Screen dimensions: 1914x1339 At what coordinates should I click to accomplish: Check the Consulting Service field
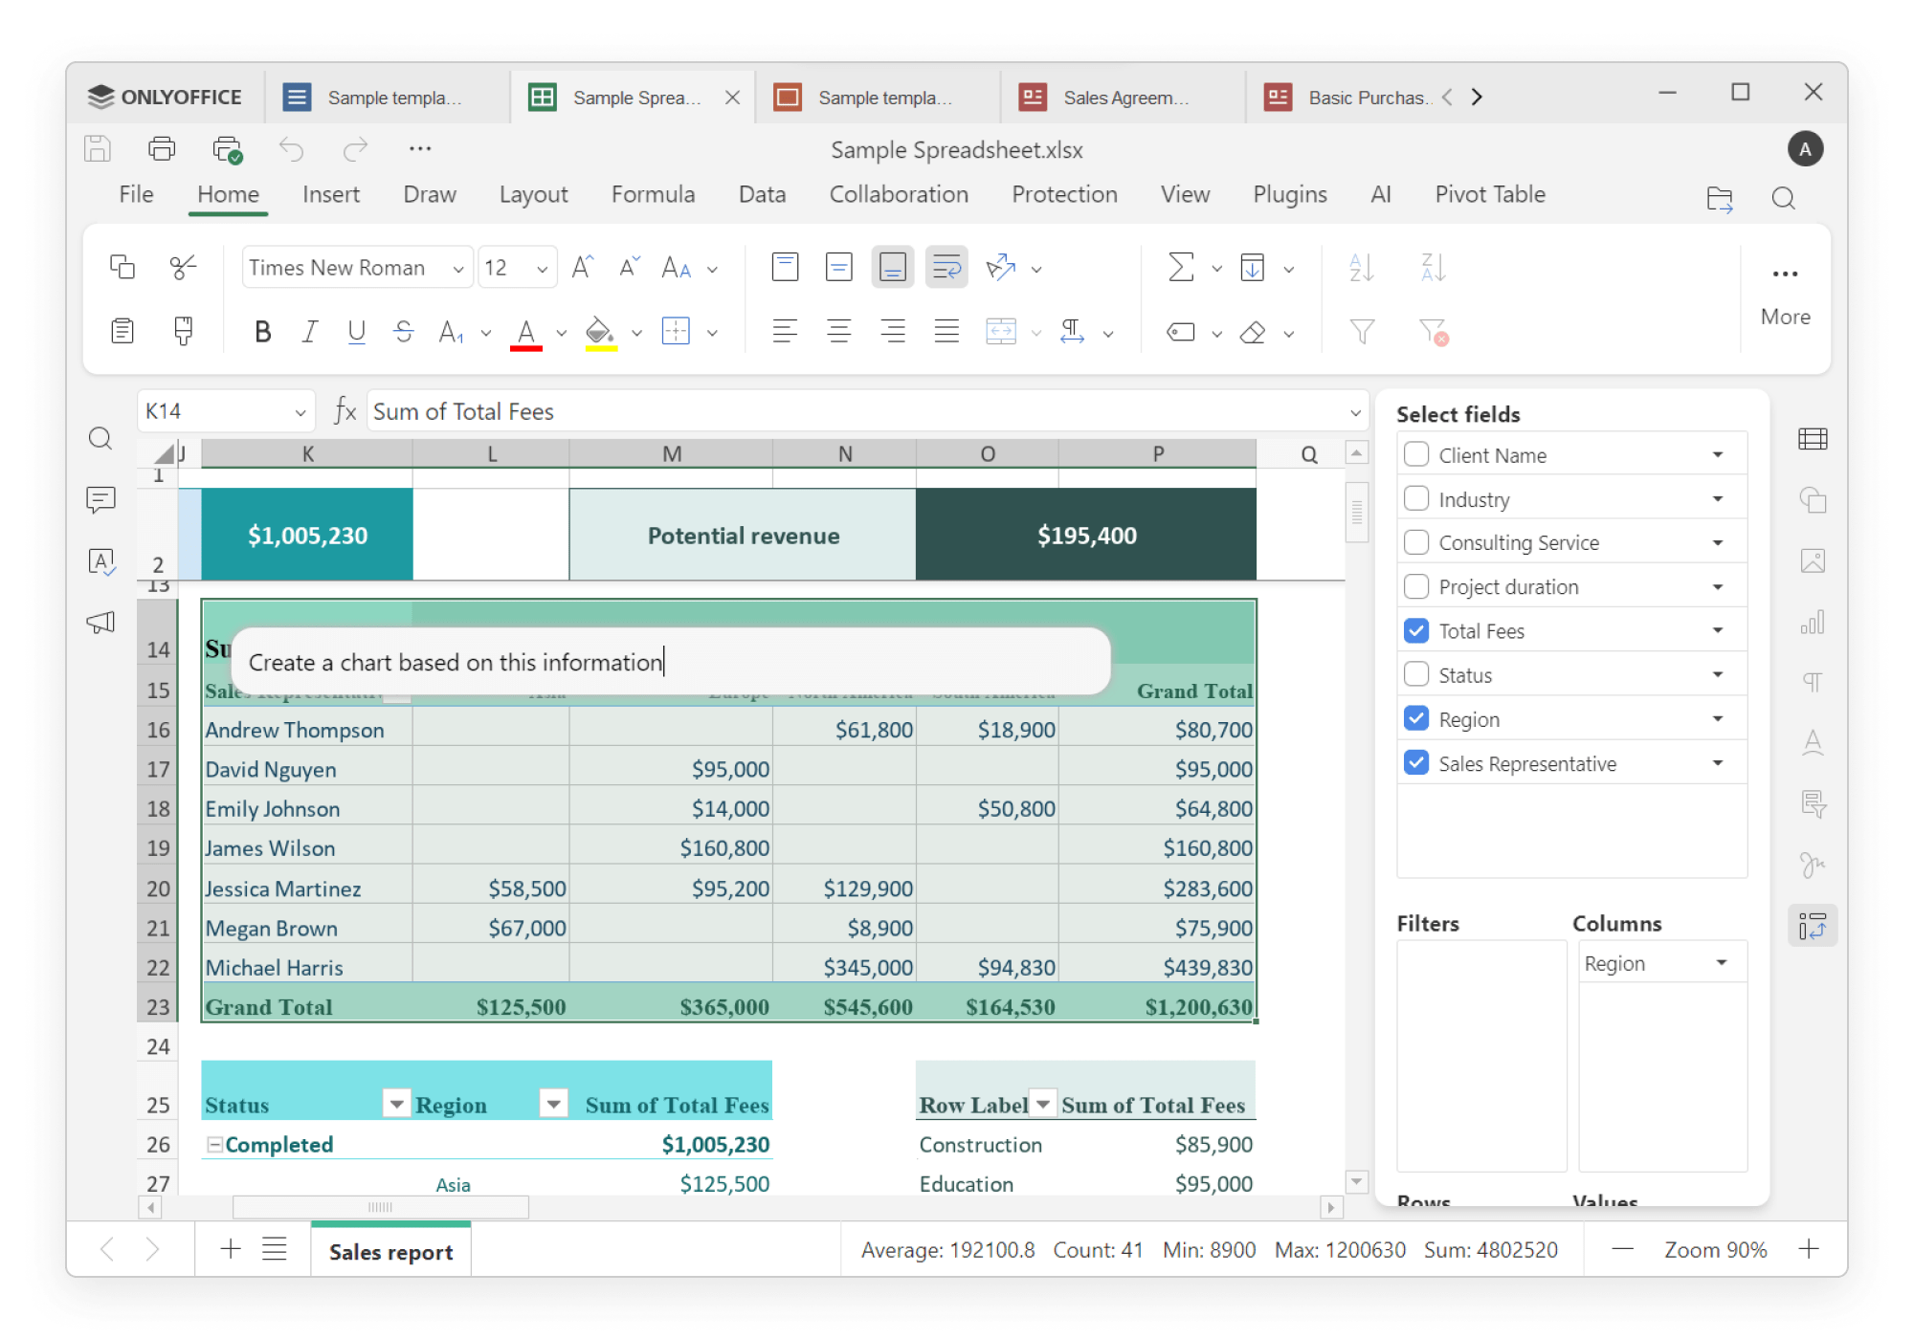1416,542
